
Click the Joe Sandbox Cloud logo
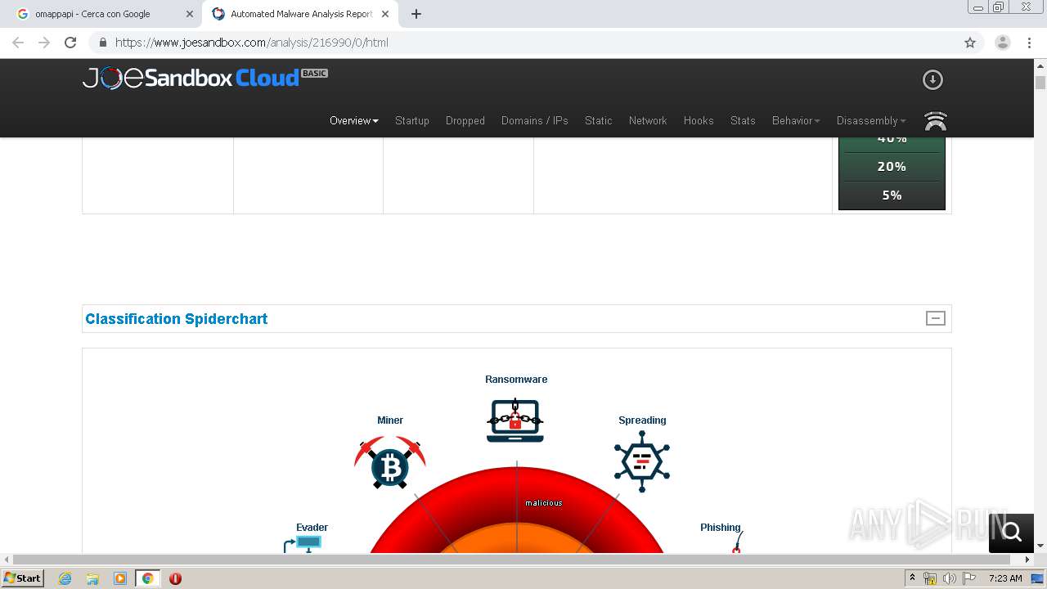tap(204, 78)
